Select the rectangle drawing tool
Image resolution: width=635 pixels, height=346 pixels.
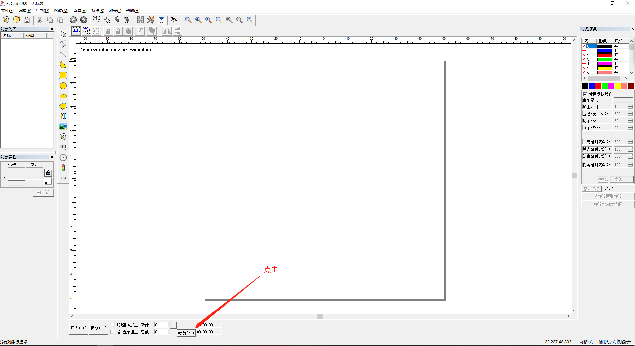63,75
